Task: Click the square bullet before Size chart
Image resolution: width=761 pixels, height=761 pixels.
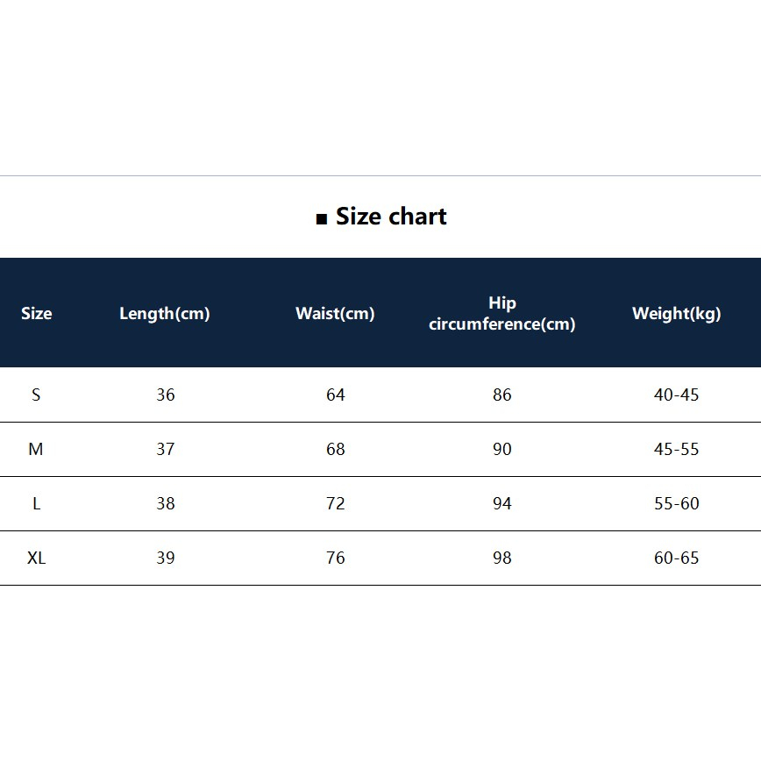Action: click(321, 219)
